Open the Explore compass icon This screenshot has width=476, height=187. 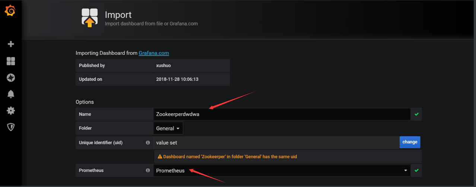[11, 77]
